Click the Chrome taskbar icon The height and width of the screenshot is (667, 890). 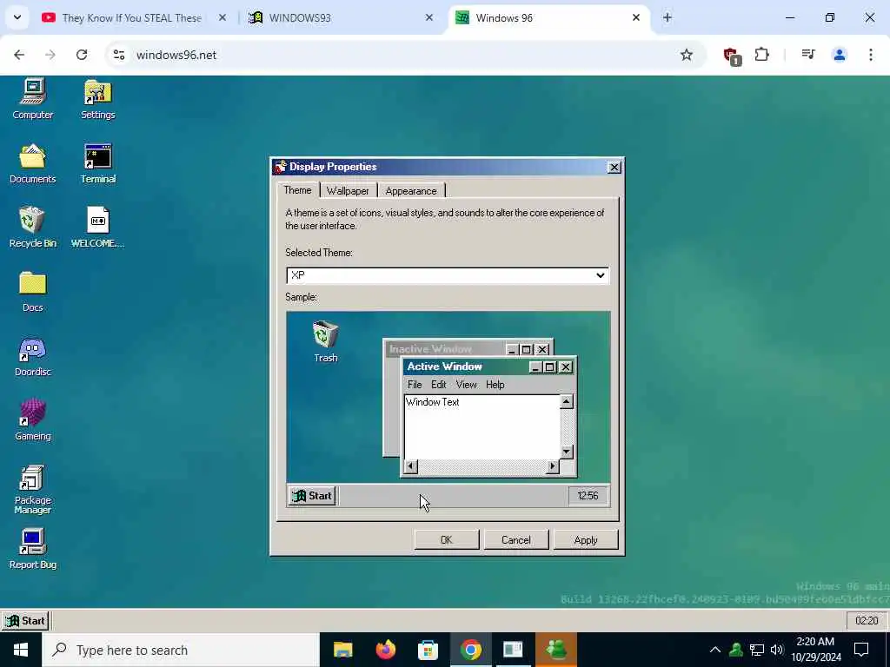(x=470, y=650)
